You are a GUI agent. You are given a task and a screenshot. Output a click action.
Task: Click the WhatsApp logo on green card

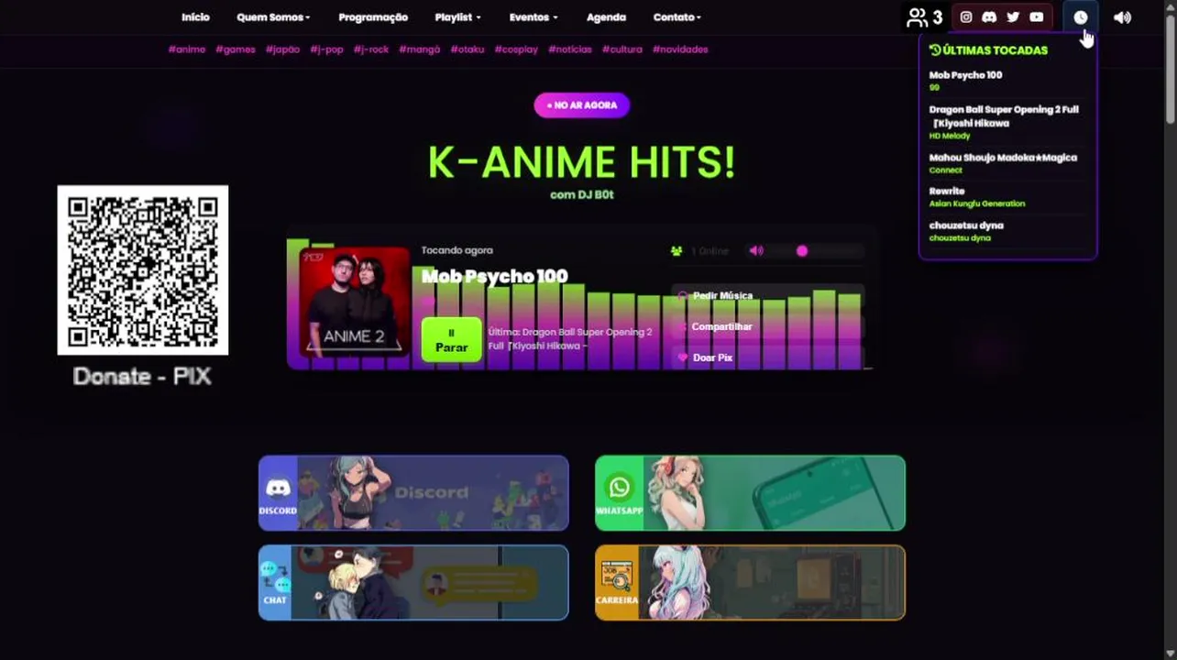[x=620, y=487]
